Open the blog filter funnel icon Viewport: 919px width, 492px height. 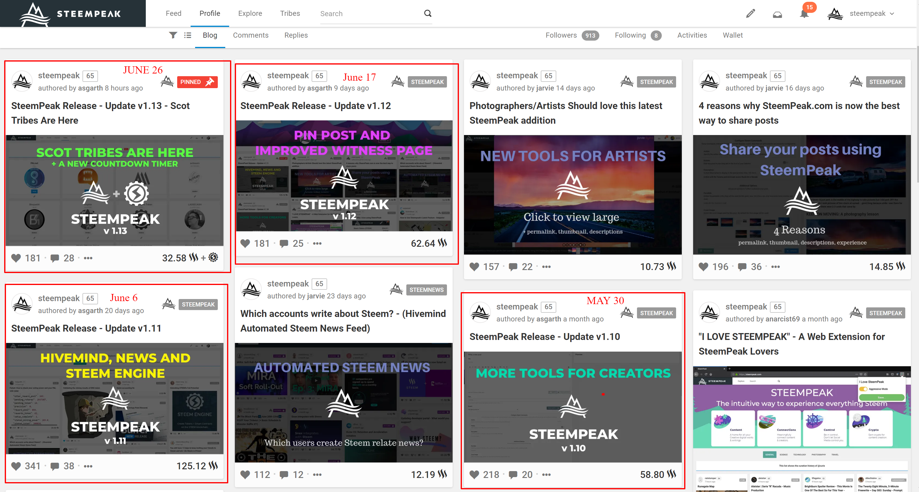(173, 35)
